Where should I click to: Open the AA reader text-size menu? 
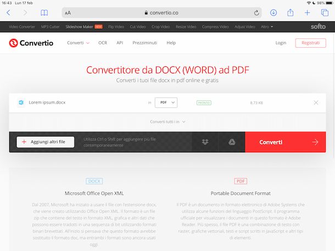pos(68,13)
